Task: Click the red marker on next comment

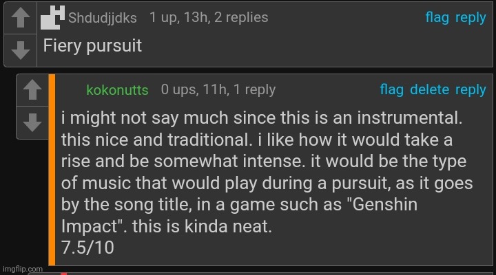Action: [x=63, y=274]
